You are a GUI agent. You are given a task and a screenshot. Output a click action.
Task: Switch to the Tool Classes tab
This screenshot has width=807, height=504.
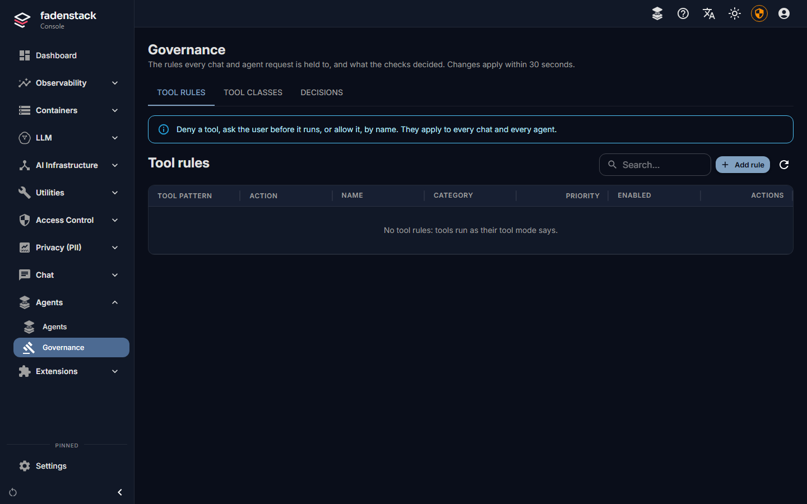click(253, 92)
